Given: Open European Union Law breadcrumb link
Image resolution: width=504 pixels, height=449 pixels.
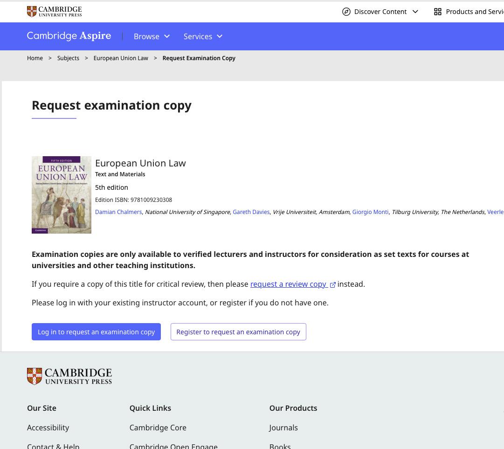Looking at the screenshot, I should click(121, 58).
